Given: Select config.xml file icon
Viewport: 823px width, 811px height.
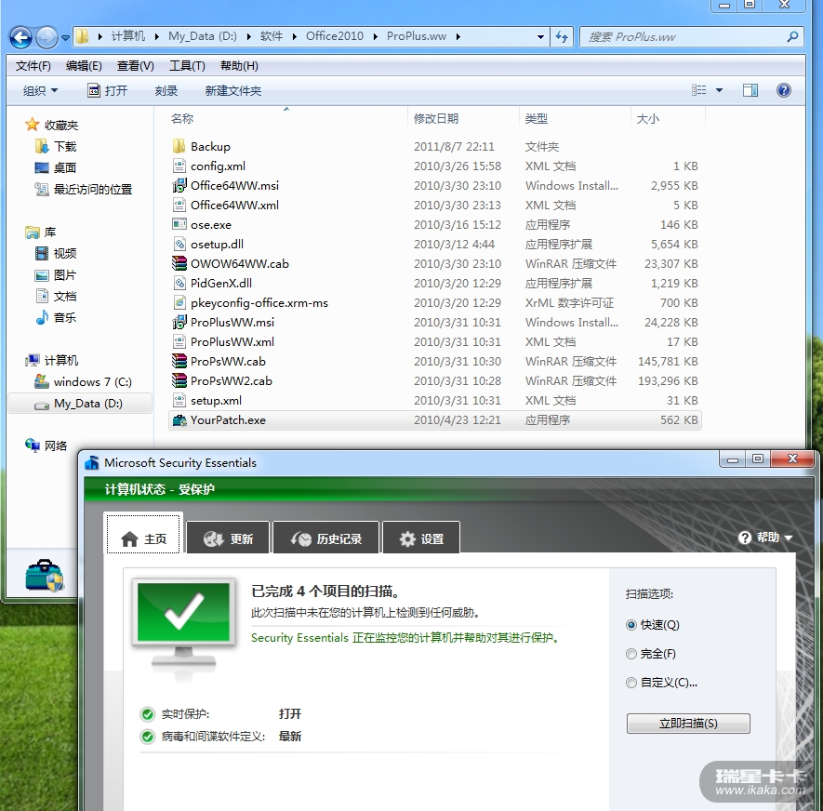Looking at the screenshot, I should 179,166.
